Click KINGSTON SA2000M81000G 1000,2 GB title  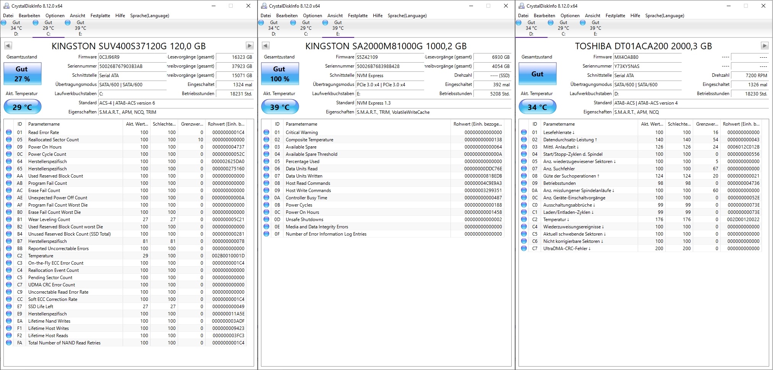(x=386, y=46)
